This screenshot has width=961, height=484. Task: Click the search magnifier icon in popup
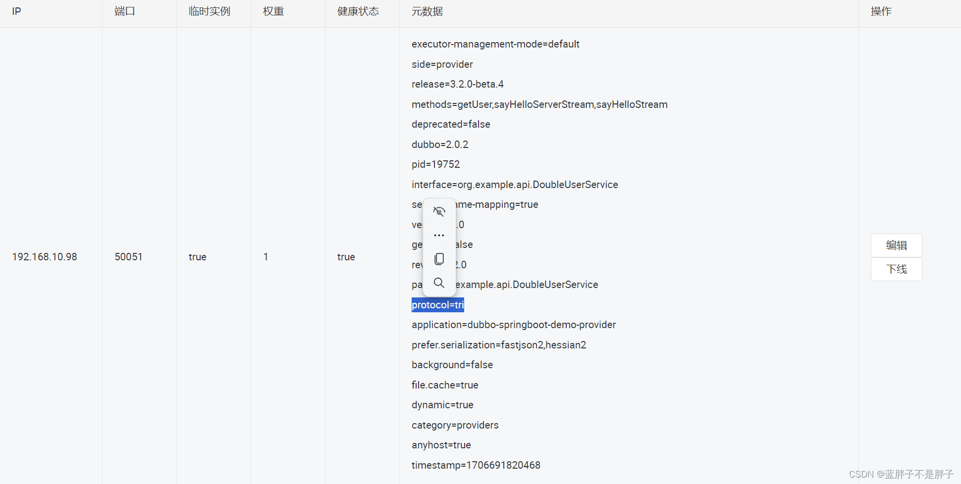click(439, 283)
